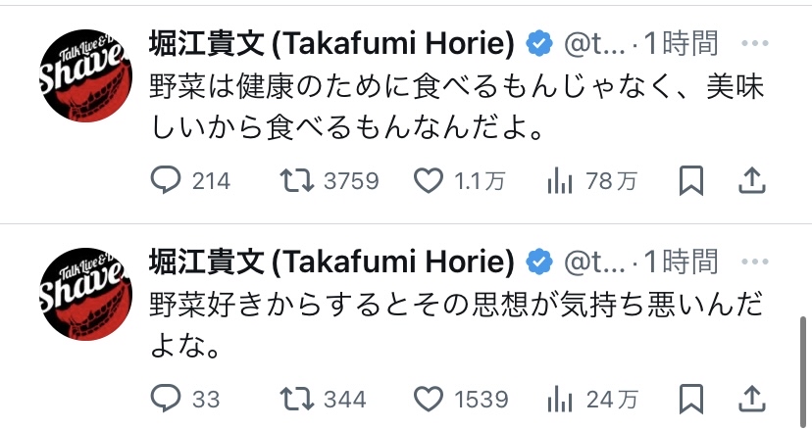Retweet the second tweet with 344 reposts
This screenshot has width=812, height=429.
pyautogui.click(x=297, y=399)
